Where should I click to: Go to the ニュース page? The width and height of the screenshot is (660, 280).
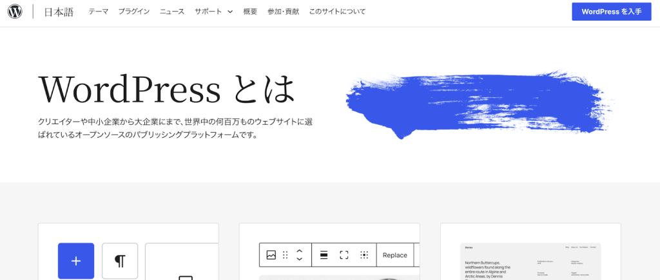tap(172, 12)
